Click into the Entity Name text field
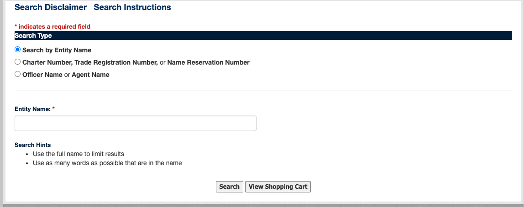524x207 pixels. (136, 123)
